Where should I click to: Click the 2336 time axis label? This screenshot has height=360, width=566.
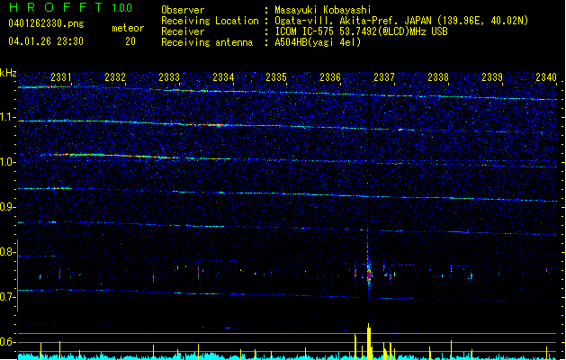(x=330, y=77)
